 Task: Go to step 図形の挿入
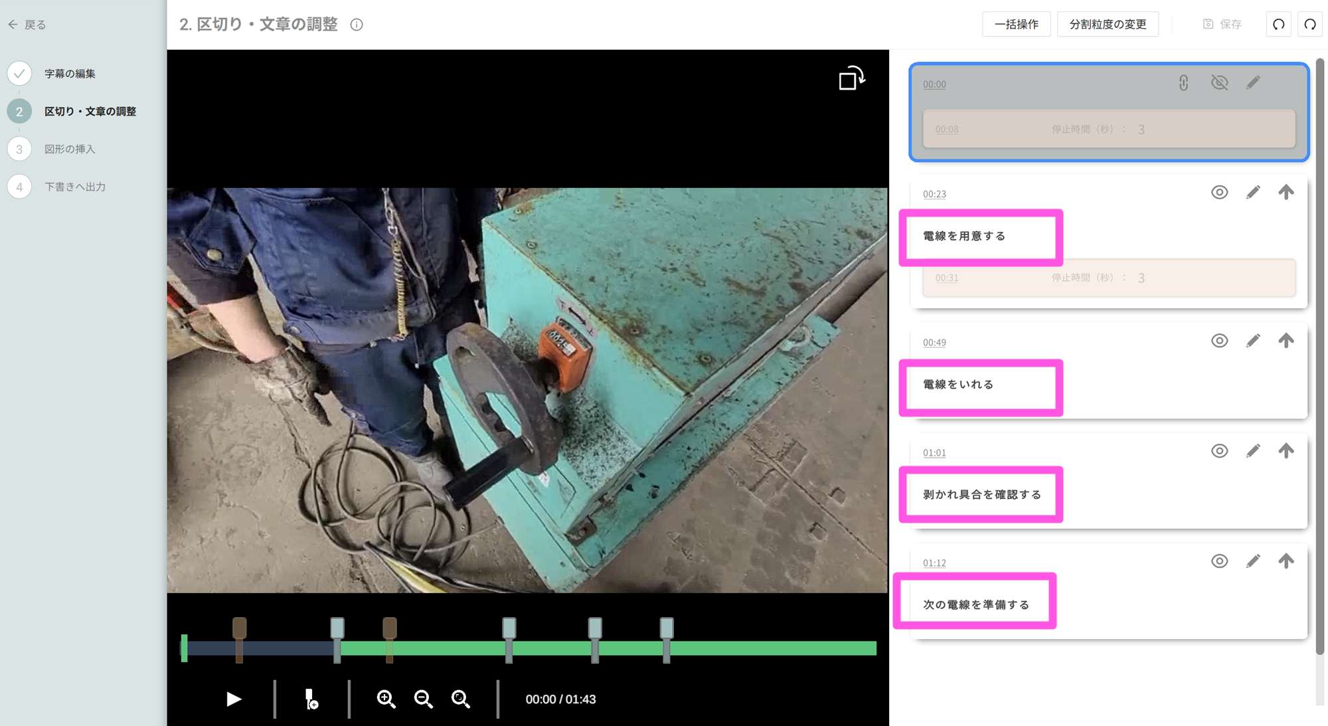pyautogui.click(x=70, y=149)
